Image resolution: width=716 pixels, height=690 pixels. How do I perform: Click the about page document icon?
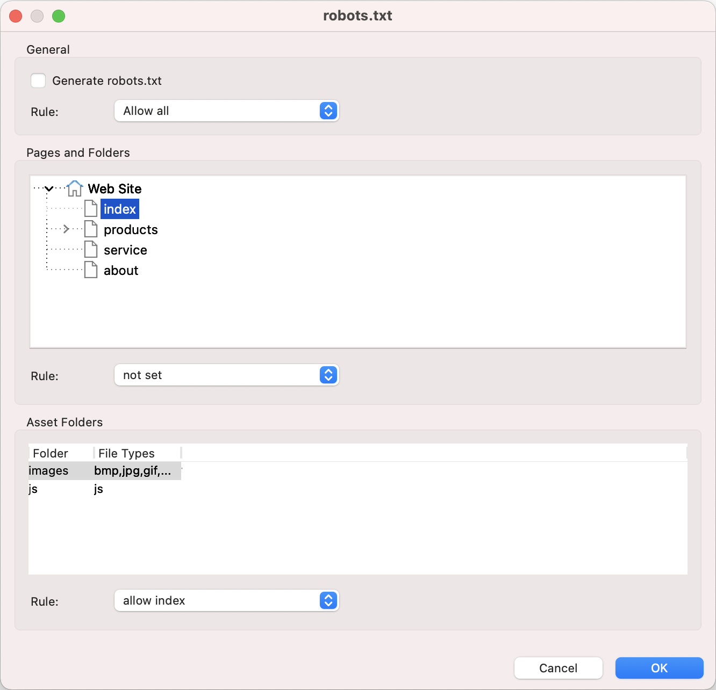[x=90, y=270]
